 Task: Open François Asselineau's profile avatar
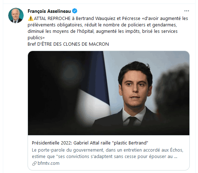[x=16, y=15]
